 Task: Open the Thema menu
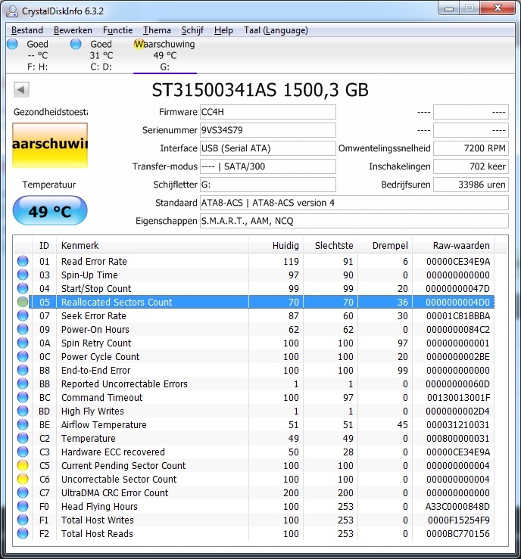click(x=157, y=30)
